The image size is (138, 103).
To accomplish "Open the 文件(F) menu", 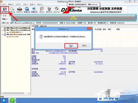I will tap(4, 5).
